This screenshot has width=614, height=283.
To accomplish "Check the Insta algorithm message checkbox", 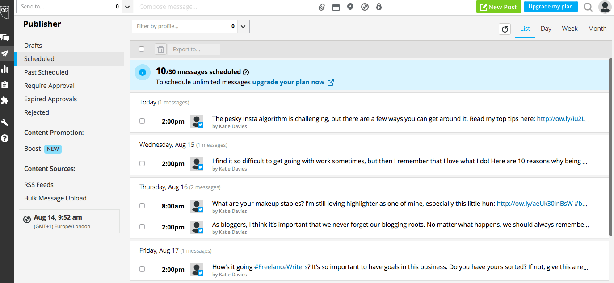I will pos(142,121).
